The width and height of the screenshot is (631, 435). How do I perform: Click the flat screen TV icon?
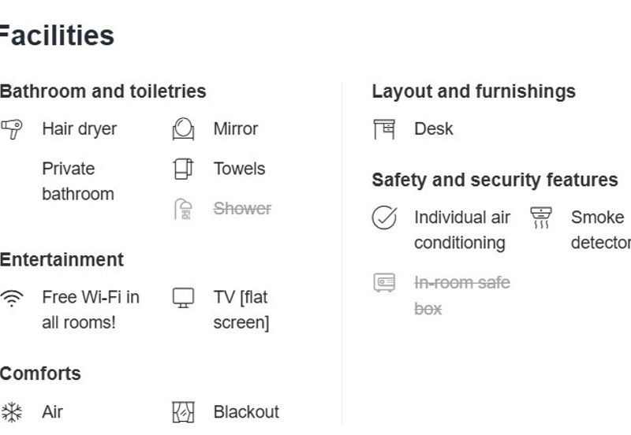coord(183,299)
